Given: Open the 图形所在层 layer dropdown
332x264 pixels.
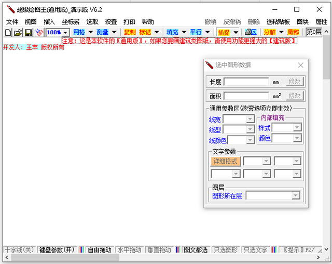Looking at the screenshot, I should click(x=296, y=195).
